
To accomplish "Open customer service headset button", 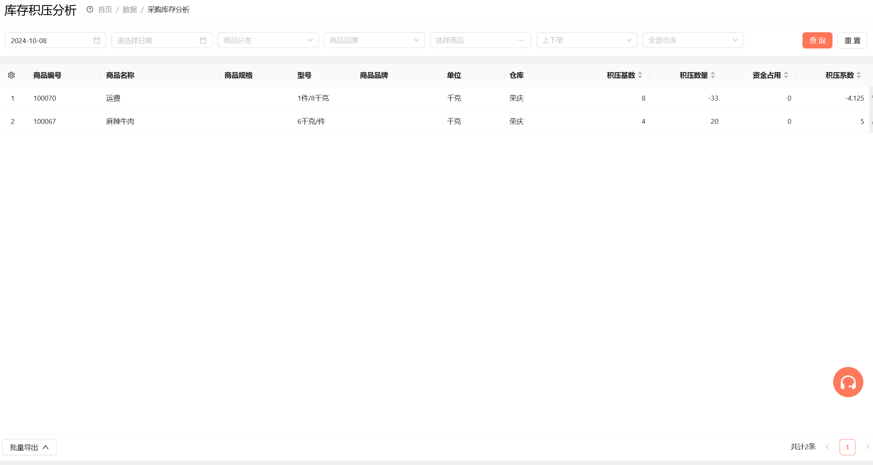I will (x=848, y=382).
